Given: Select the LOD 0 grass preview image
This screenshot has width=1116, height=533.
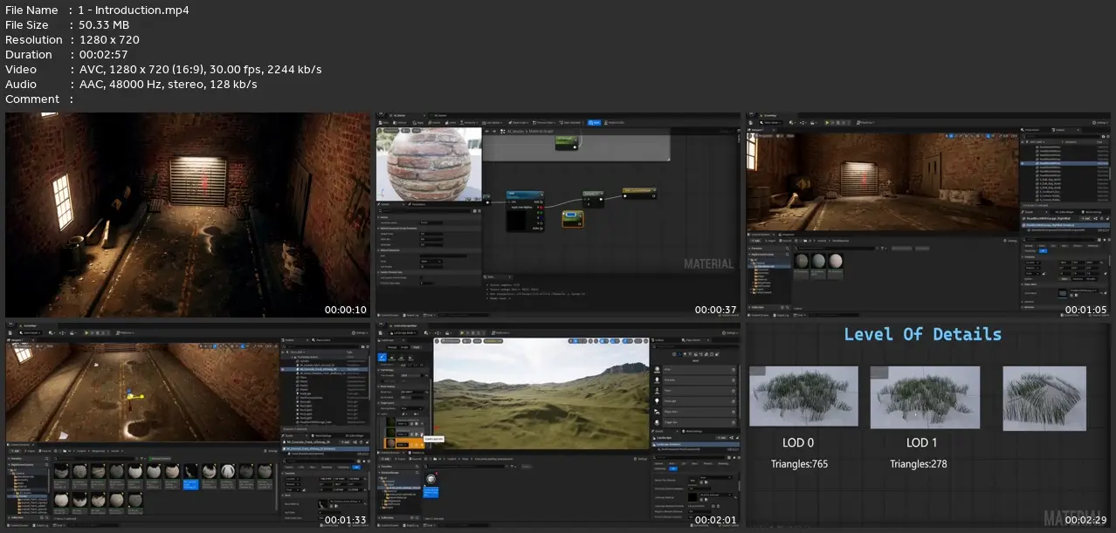Looking at the screenshot, I should coord(803,395).
